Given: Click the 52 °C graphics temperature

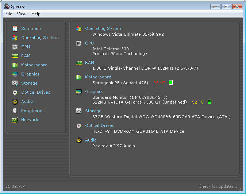Looking at the screenshot, I should (x=198, y=102).
